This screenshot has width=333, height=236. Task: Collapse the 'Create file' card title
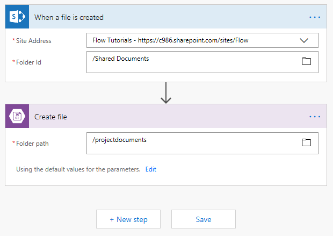[x=50, y=117]
